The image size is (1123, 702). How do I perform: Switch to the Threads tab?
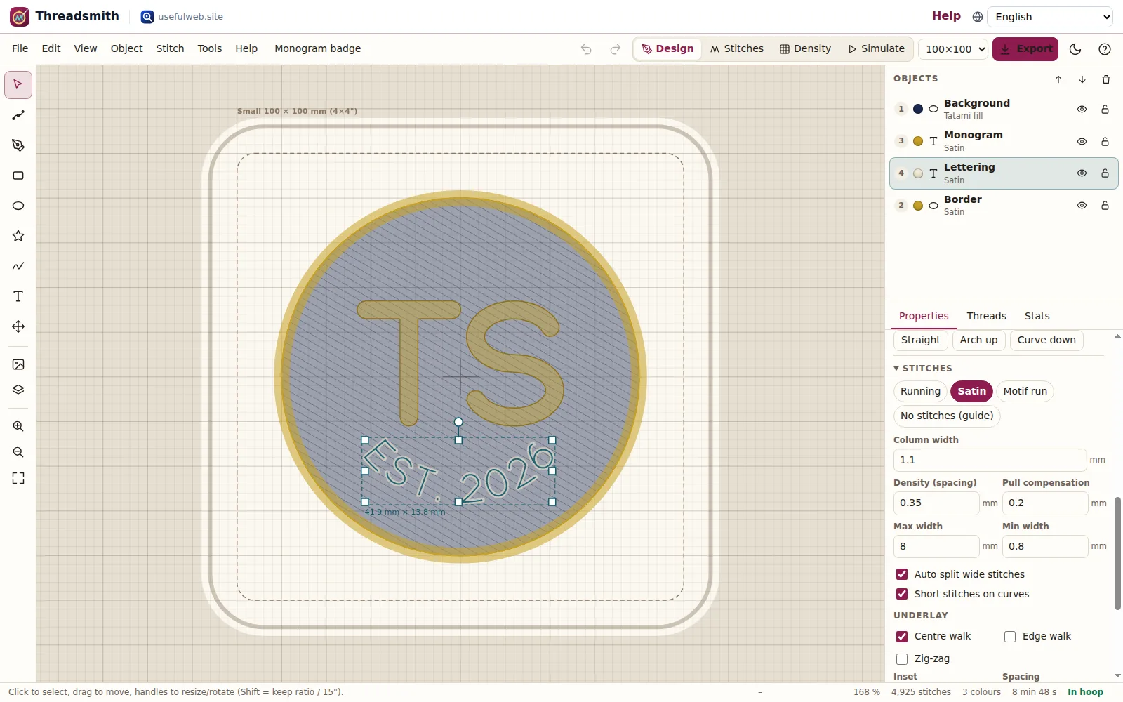(986, 316)
